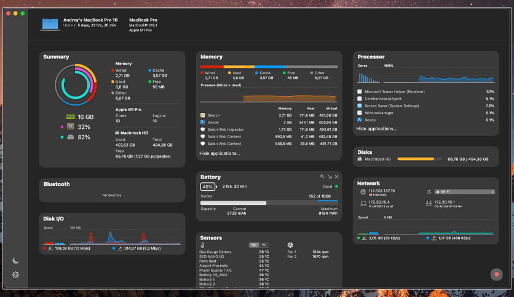Image resolution: width=514 pixels, height=297 pixels.
Task: Click the Macintosh HD usage bar
Action: [419, 159]
